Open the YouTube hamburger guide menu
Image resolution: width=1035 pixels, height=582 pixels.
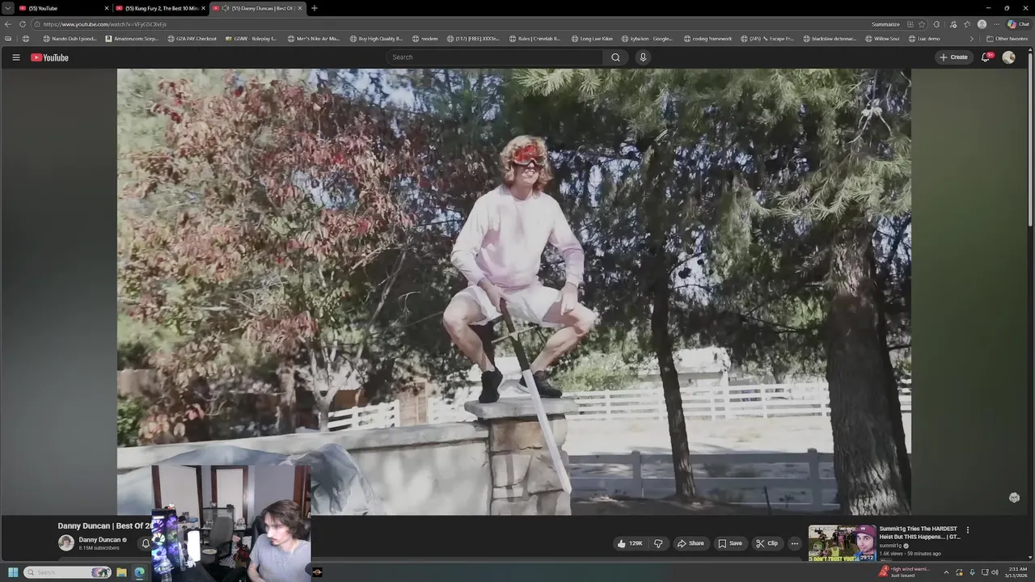point(15,57)
